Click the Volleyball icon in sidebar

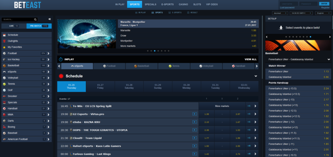[x=4, y=78]
